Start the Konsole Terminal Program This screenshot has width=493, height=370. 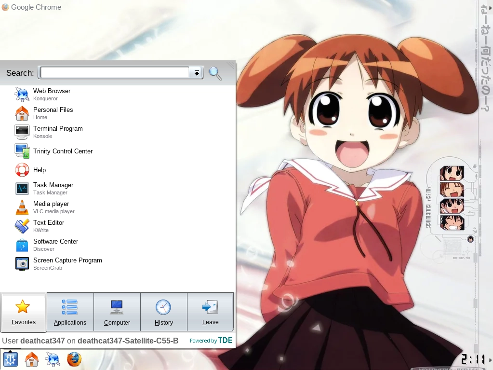point(118,132)
